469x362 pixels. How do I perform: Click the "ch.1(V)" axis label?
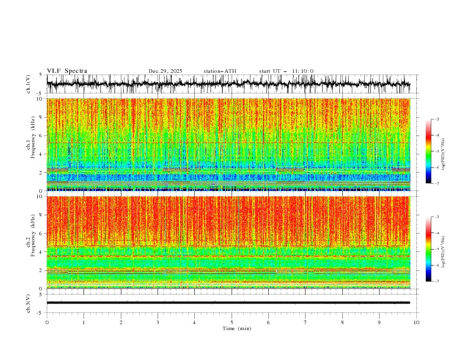click(28, 84)
